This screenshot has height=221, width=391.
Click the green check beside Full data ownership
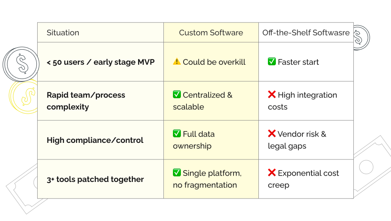[x=177, y=134]
